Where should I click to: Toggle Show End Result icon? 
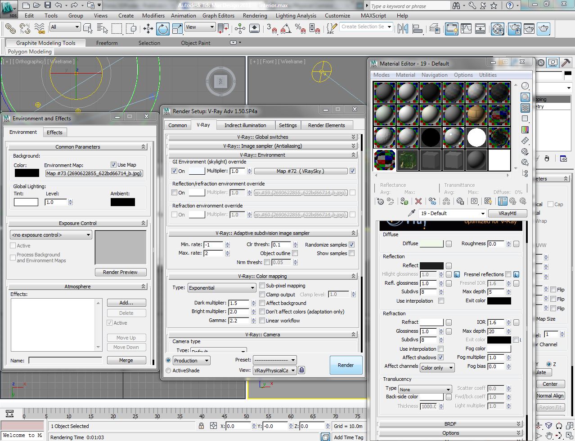[x=503, y=201]
